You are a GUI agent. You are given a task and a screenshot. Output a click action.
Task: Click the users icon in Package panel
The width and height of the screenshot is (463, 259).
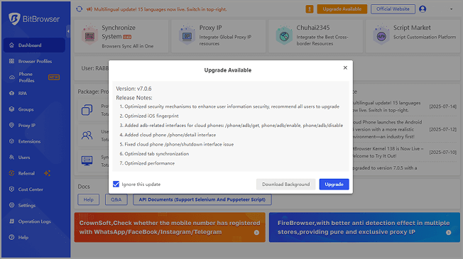pos(87,136)
